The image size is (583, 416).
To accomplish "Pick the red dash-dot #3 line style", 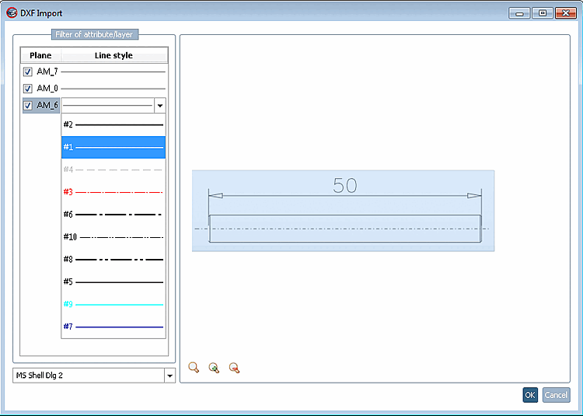I will tap(113, 192).
